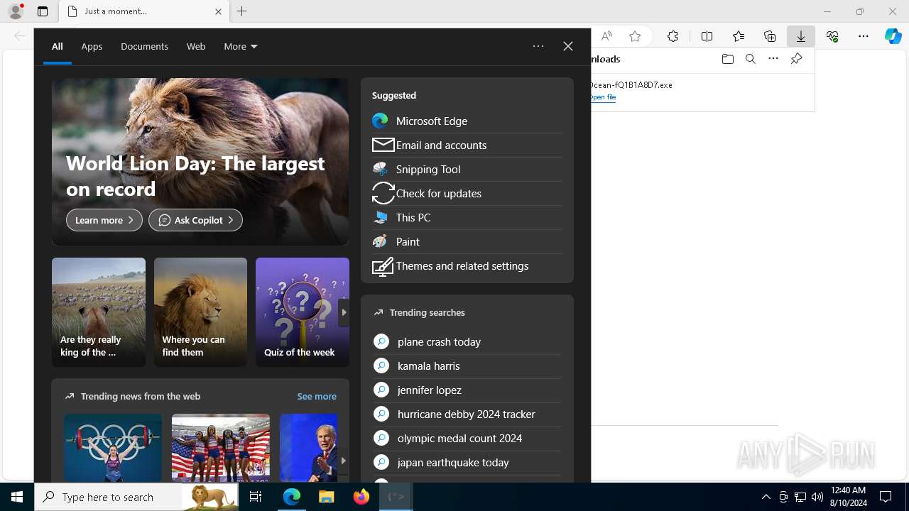This screenshot has width=909, height=511.
Task: Select the 'Just a moment...' browser tab
Action: point(144,11)
